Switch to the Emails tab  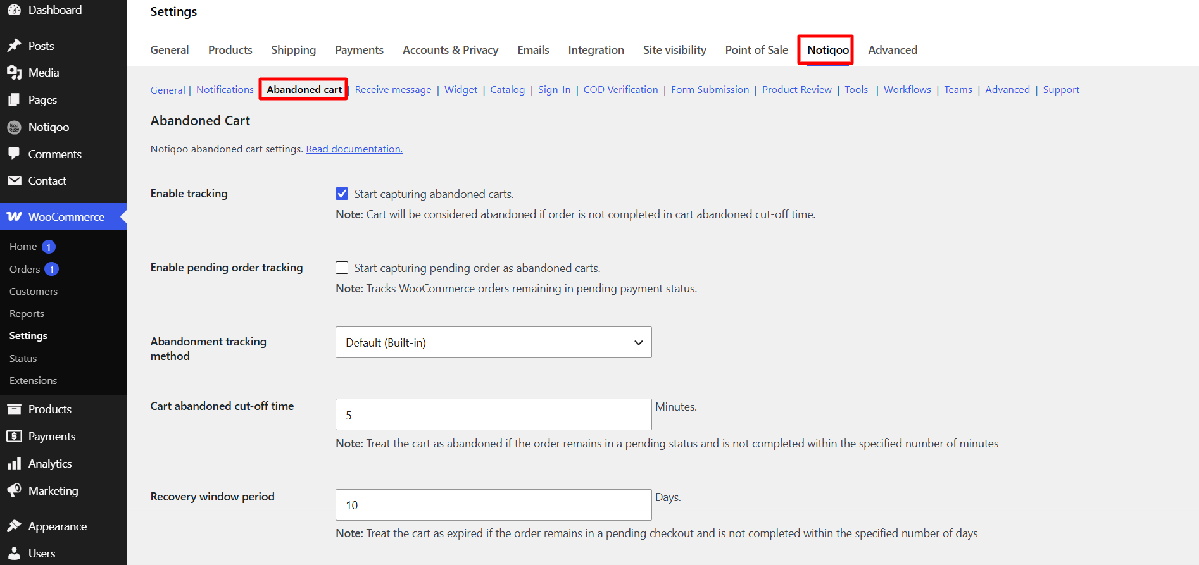(533, 50)
